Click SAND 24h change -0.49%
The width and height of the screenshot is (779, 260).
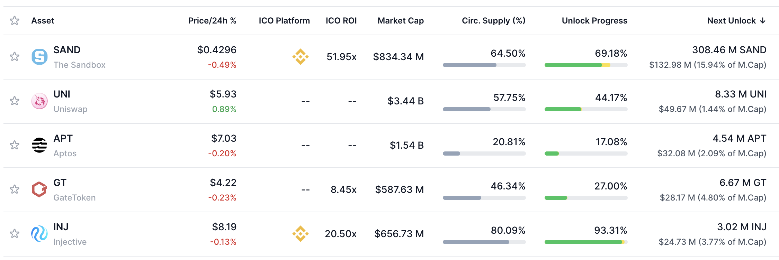tap(222, 65)
